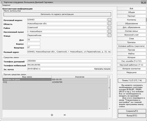Image resolution: width=147 pixels, height=121 pixels.
Task: Click Заполнить по адресу регистрации button
Action: 57,14
